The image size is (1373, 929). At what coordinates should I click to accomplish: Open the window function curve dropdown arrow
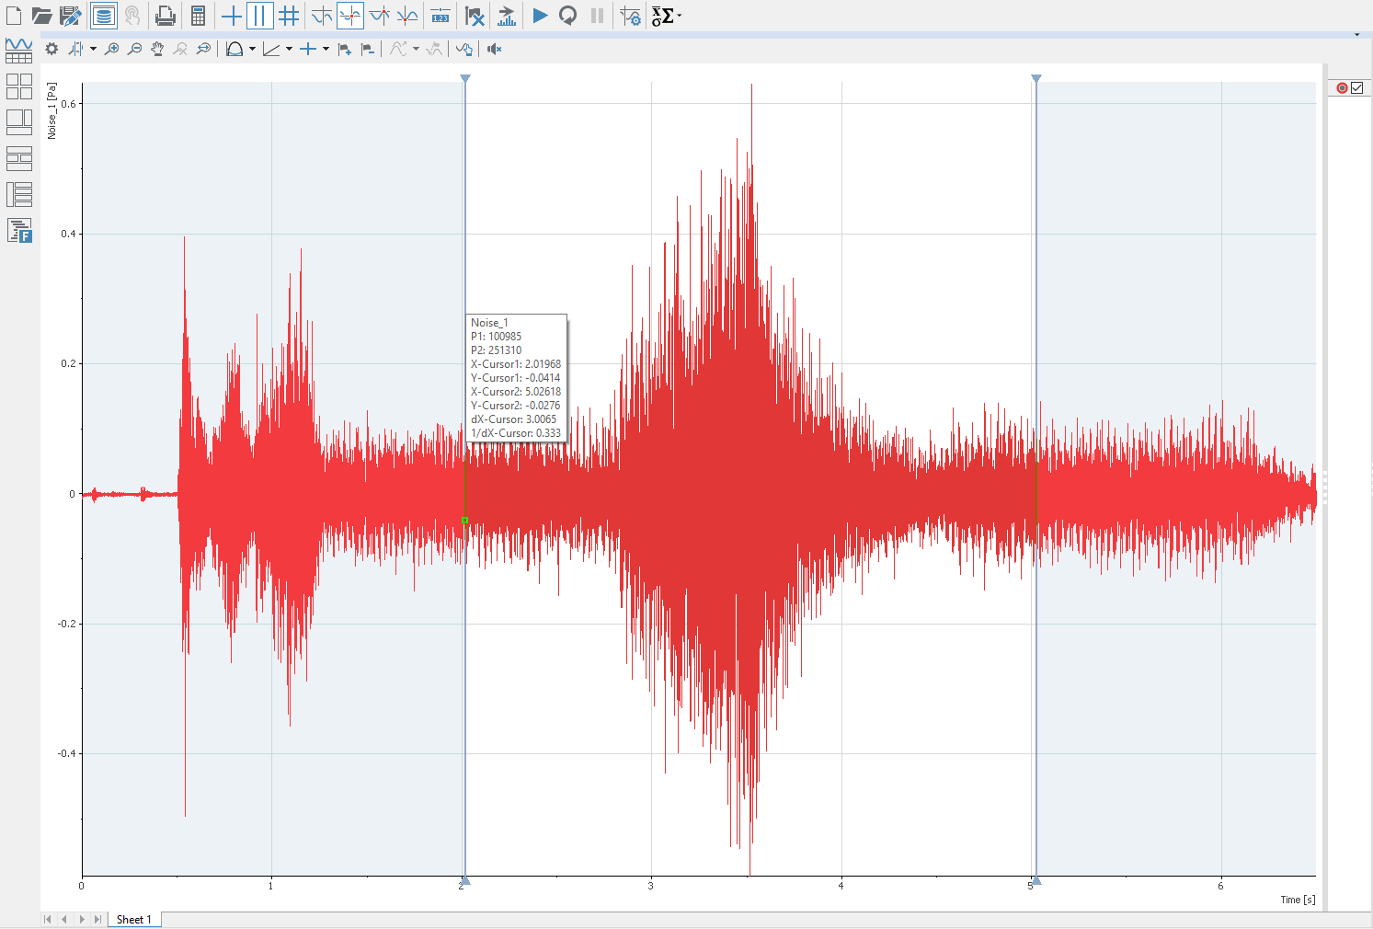252,50
